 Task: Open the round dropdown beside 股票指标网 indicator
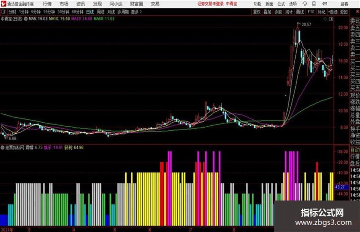pyautogui.click(x=3, y=148)
